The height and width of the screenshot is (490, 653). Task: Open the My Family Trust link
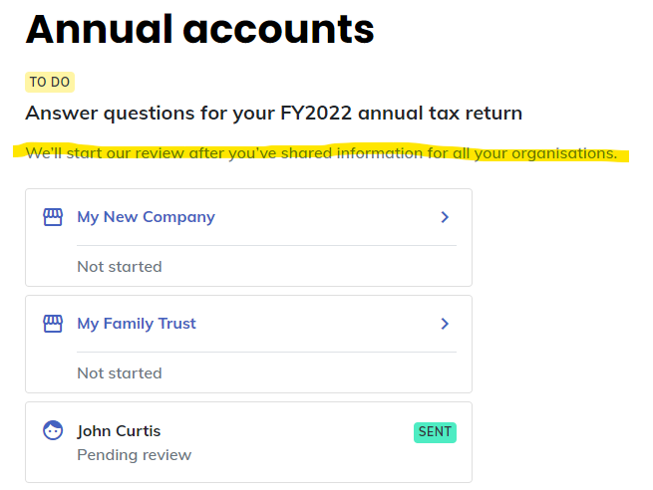point(137,324)
